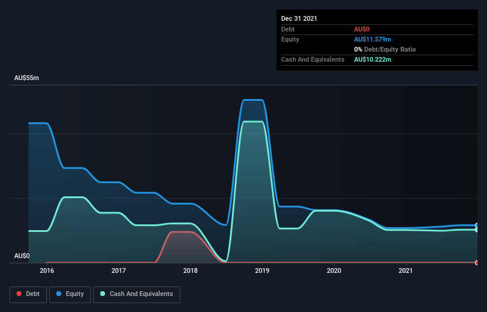The height and width of the screenshot is (312, 487).
Task: Click the AU$11.579m equity value
Action: (373, 39)
